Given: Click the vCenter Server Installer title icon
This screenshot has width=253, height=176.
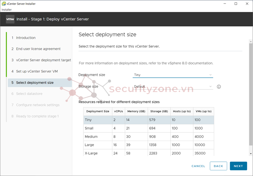Looking at the screenshot, I should tap(4, 4).
